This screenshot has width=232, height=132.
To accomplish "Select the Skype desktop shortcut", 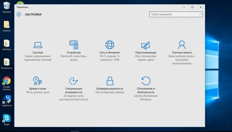I will point(7,120).
